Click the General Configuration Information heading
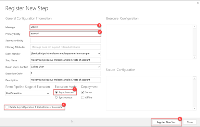The image size is (200, 127). (x=29, y=19)
